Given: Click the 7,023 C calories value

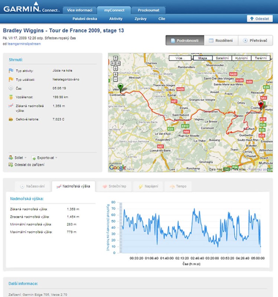Looking at the screenshot, I should pyautogui.click(x=59, y=119).
